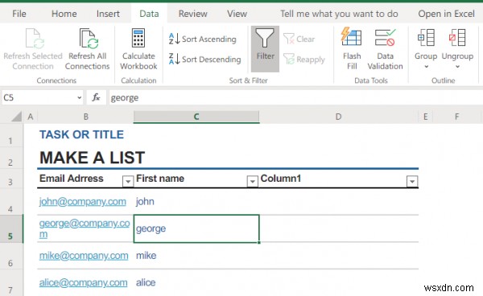Switch to the Review tab

click(193, 14)
